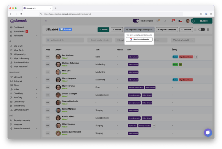Open Mé pomůcky in sidebar
Viewport: 222px width, 149px height.
[20, 54]
